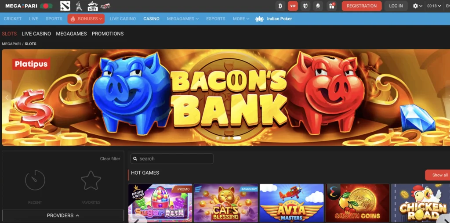Open the gift box notifications icon
This screenshot has width=450, height=223.
coord(331,6)
